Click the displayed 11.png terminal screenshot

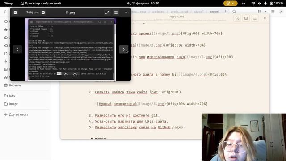click(71, 50)
